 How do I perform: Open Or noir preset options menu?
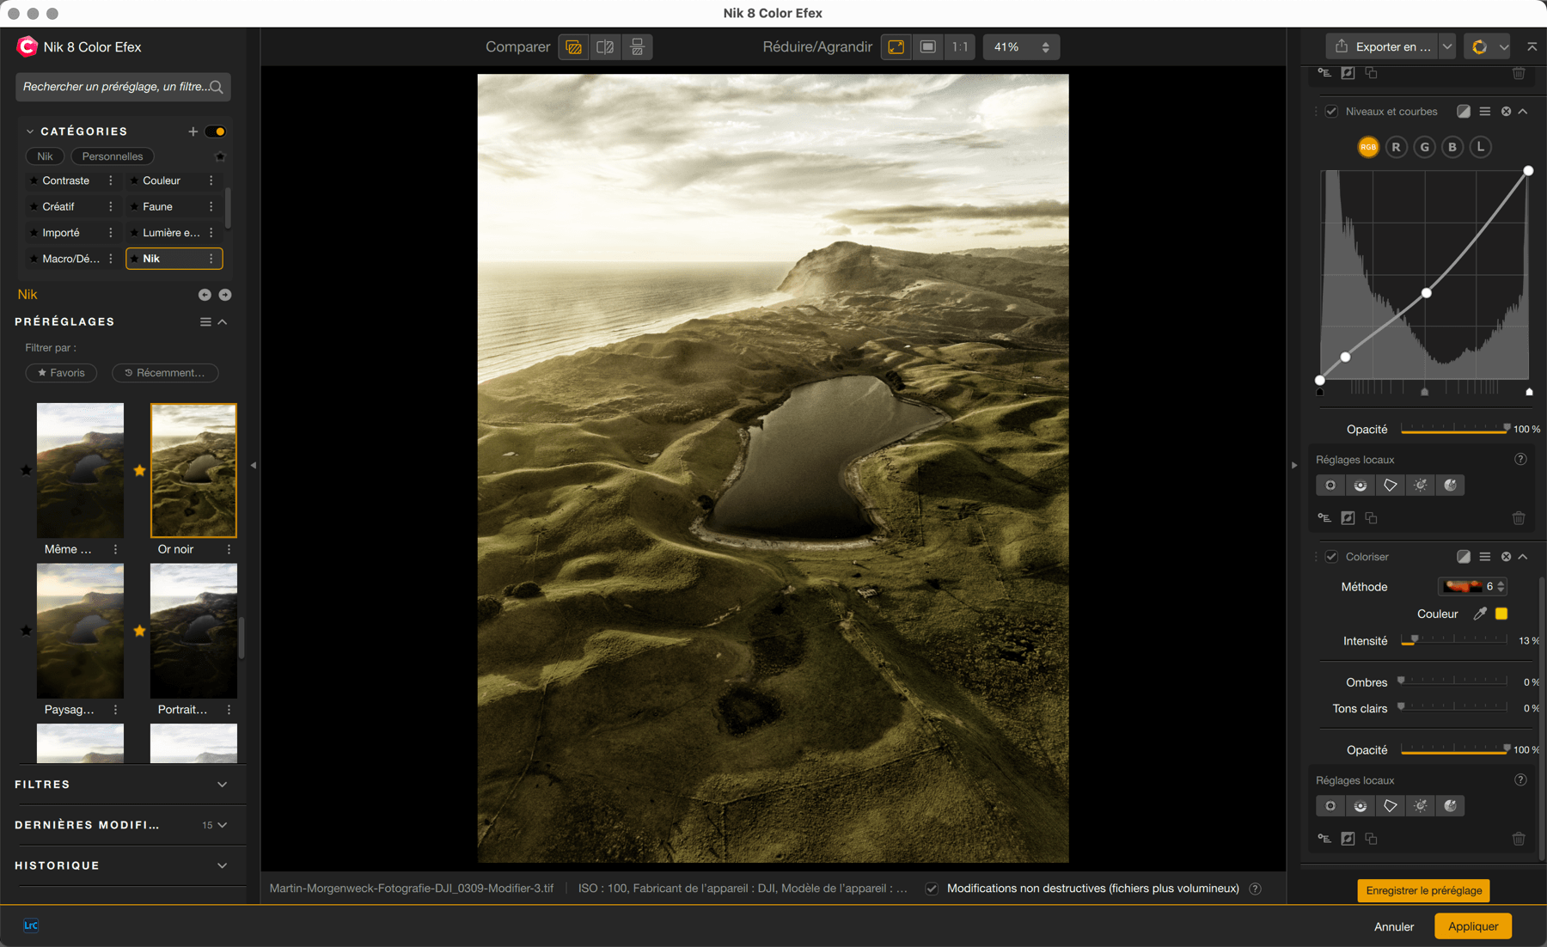[229, 549]
